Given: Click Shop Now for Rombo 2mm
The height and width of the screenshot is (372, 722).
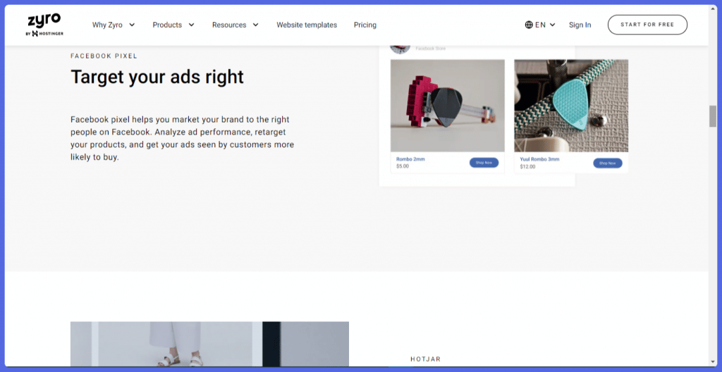Looking at the screenshot, I should click(484, 163).
